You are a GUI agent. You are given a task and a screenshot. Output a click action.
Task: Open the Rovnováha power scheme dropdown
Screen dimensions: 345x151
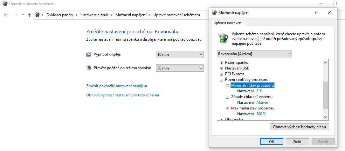[x=254, y=54]
